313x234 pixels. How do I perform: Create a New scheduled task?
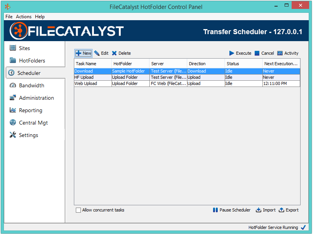click(x=83, y=53)
